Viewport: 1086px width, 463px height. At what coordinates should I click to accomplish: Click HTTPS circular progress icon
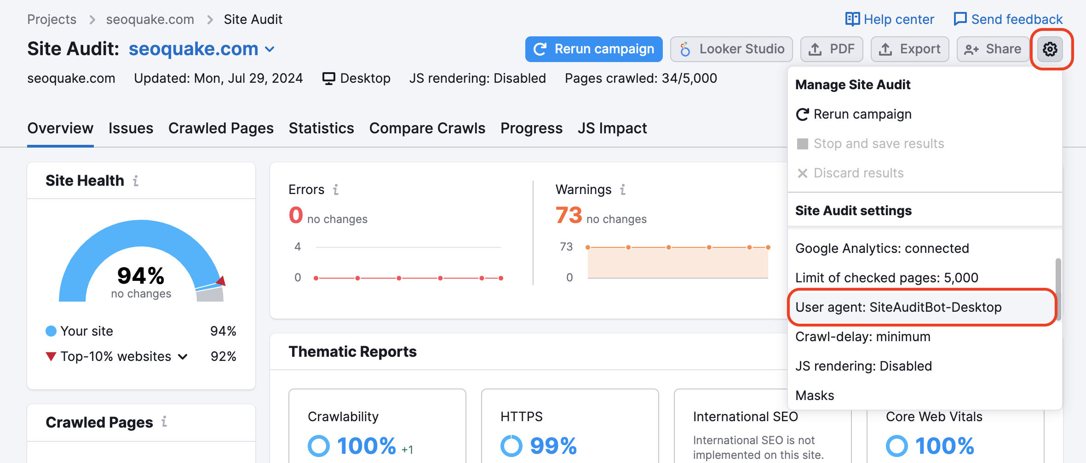tap(511, 446)
